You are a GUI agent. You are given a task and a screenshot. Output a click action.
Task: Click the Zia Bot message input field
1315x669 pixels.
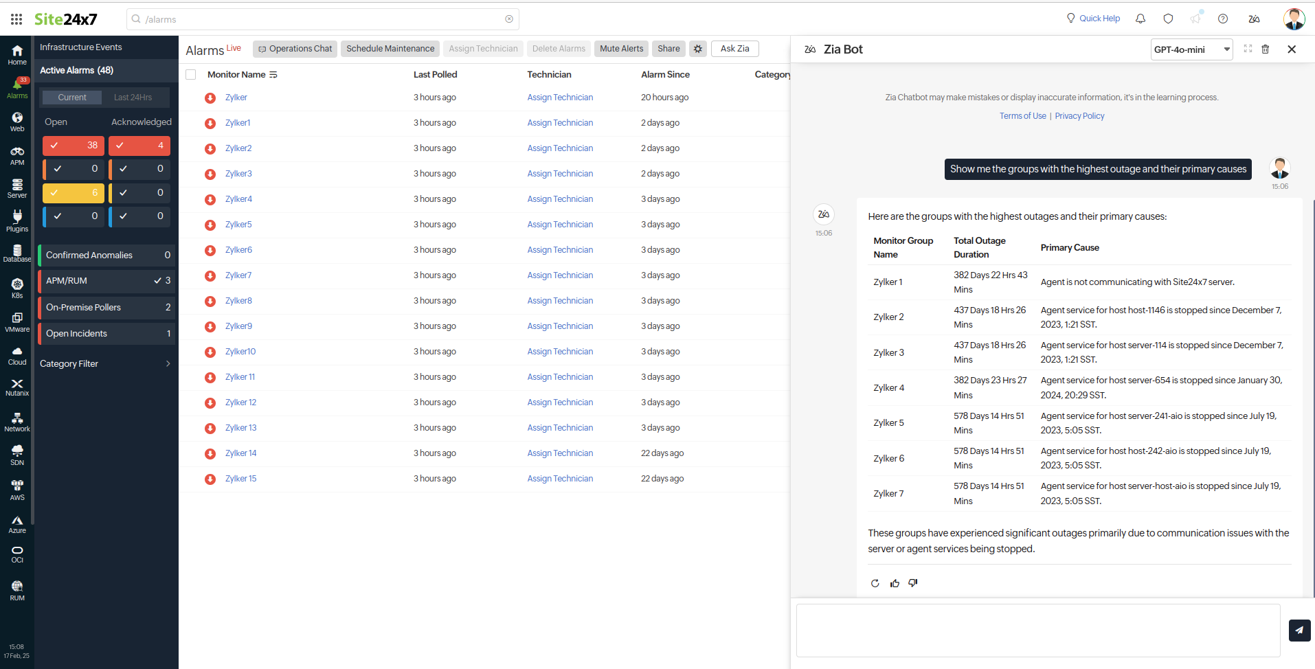click(x=1037, y=630)
